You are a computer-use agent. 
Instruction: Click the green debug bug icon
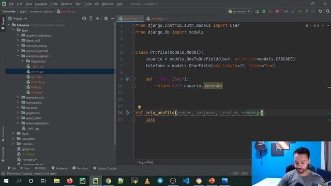pos(264,11)
